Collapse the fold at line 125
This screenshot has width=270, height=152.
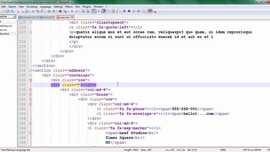tap(31, 22)
